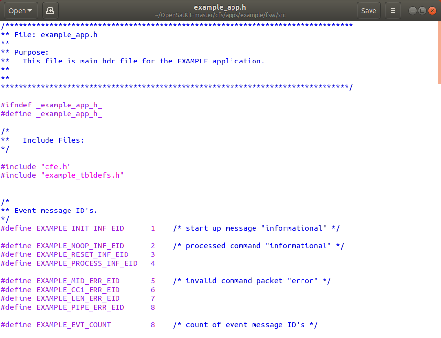
Task: Click the '#include "cfe.h"' line
Action: point(36,167)
